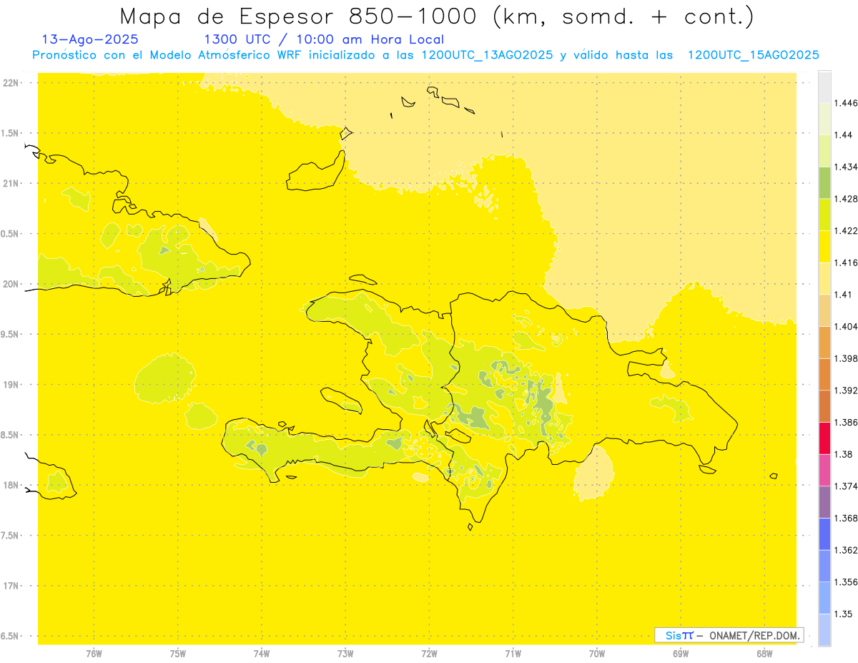The height and width of the screenshot is (663, 858).
Task: Click the '1.356' colorbar value
Action: pos(847,582)
